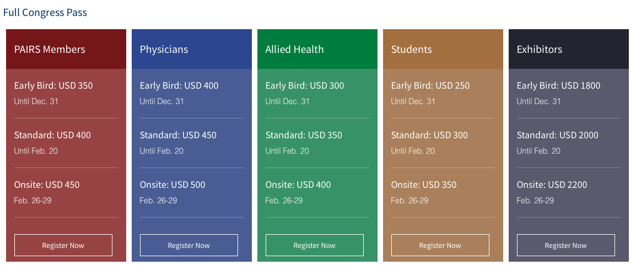Click Allied Health Onsite USD 400
This screenshot has width=636, height=265.
click(x=298, y=185)
